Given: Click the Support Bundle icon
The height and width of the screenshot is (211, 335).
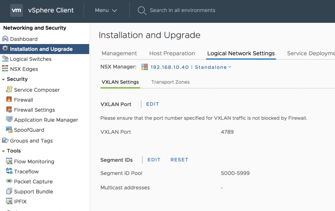Looking at the screenshot, I should click(x=9, y=191).
